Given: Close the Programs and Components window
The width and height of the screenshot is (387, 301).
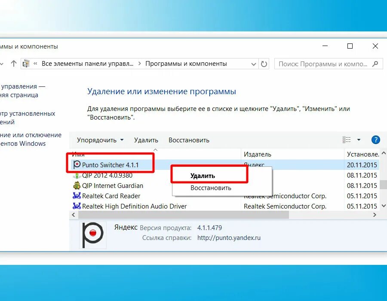Looking at the screenshot, I should tap(375, 46).
